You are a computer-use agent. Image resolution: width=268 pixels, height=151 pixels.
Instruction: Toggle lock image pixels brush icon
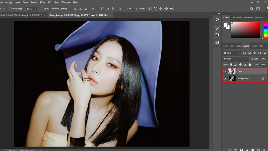[x=236, y=64]
